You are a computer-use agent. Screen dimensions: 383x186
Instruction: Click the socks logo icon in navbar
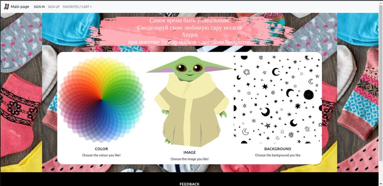7,7
